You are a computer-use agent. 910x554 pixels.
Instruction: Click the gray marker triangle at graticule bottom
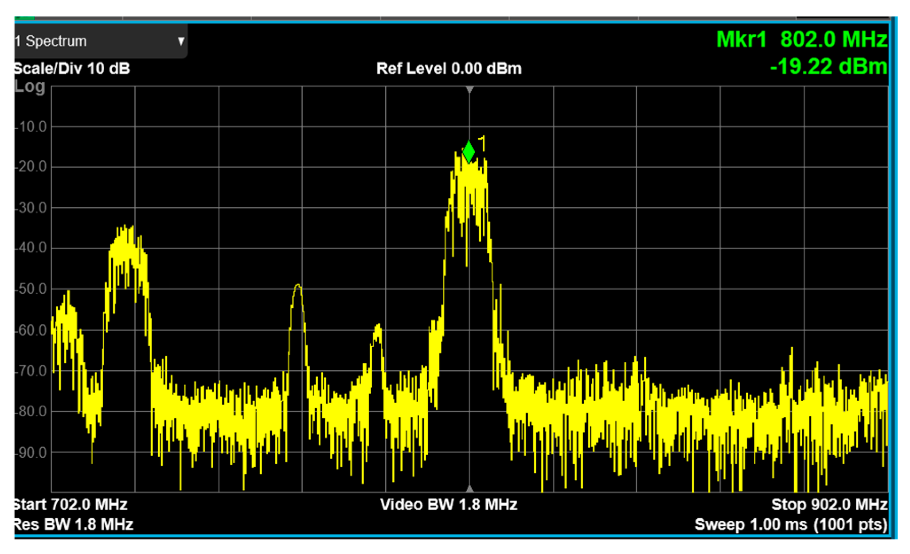[x=469, y=489]
